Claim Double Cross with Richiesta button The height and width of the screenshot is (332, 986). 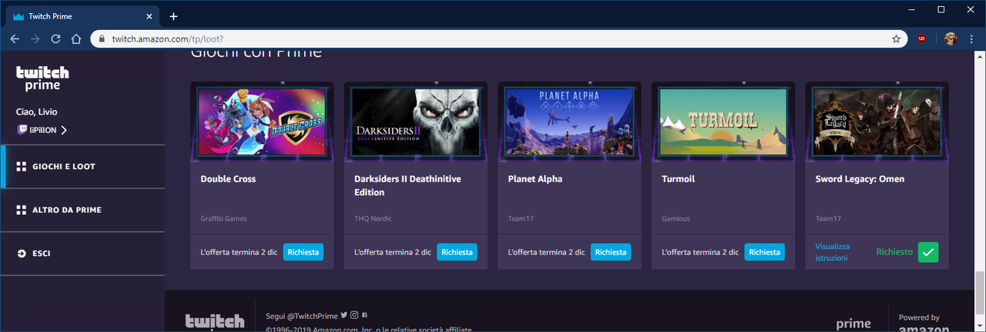pyautogui.click(x=303, y=252)
